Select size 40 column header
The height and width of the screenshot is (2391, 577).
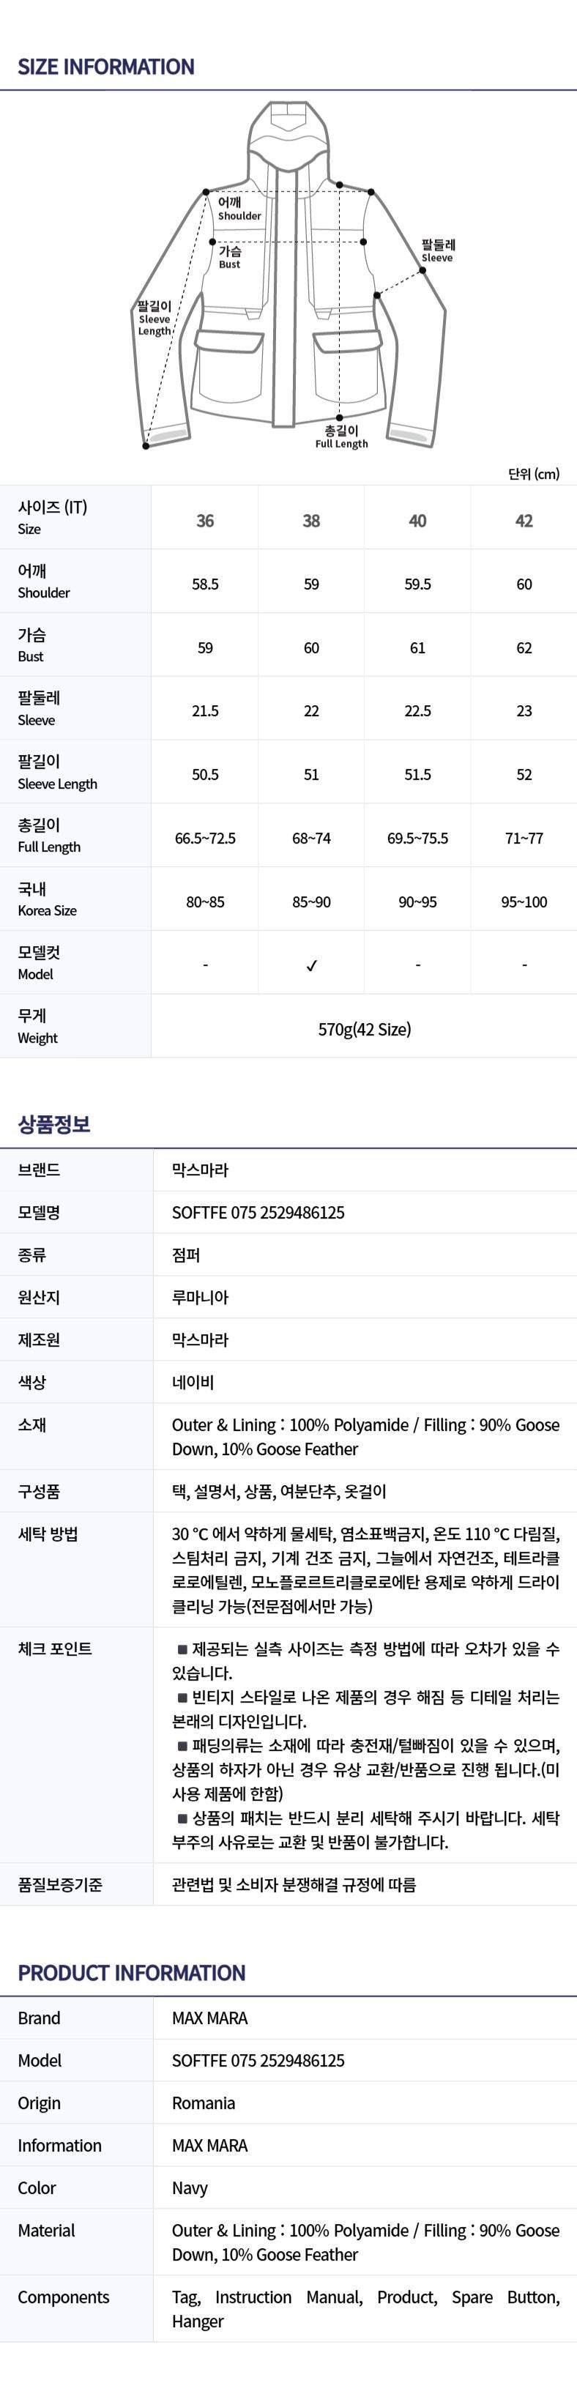click(417, 521)
